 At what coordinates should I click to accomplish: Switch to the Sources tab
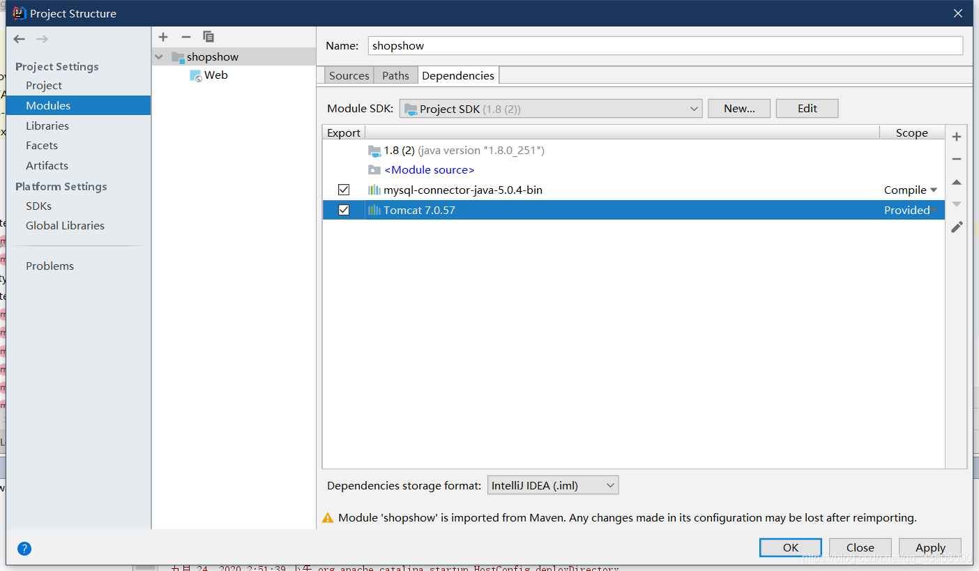pos(349,75)
